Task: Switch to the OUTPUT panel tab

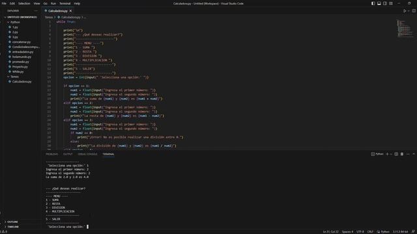Action: (68, 154)
